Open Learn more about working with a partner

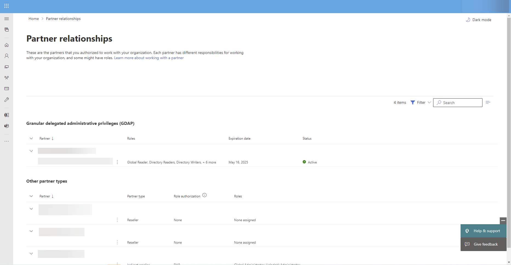tap(149, 58)
